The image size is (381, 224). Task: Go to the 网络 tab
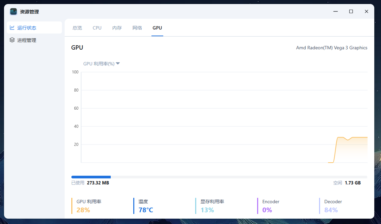137,28
